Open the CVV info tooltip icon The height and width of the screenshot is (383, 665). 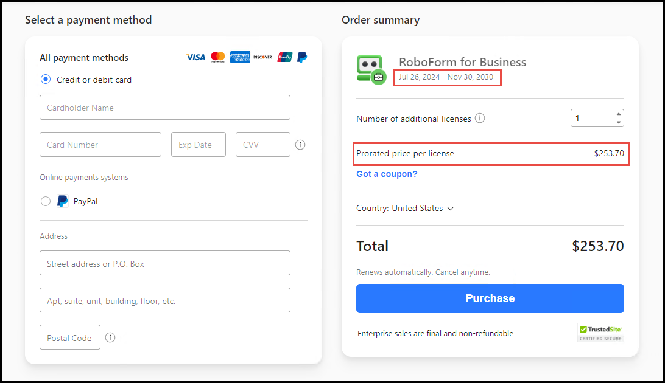click(300, 145)
